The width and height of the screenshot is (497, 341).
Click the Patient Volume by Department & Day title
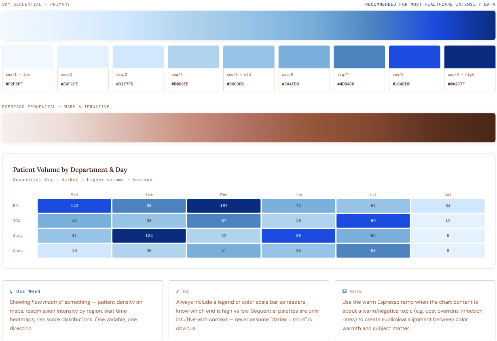[x=70, y=170]
